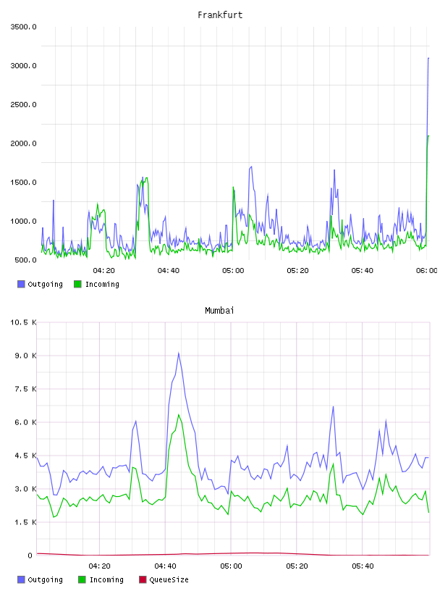The width and height of the screenshot is (440, 591).
Task: Click the blue Outgoing swatch in Frankfurt legend
Action: 21,284
